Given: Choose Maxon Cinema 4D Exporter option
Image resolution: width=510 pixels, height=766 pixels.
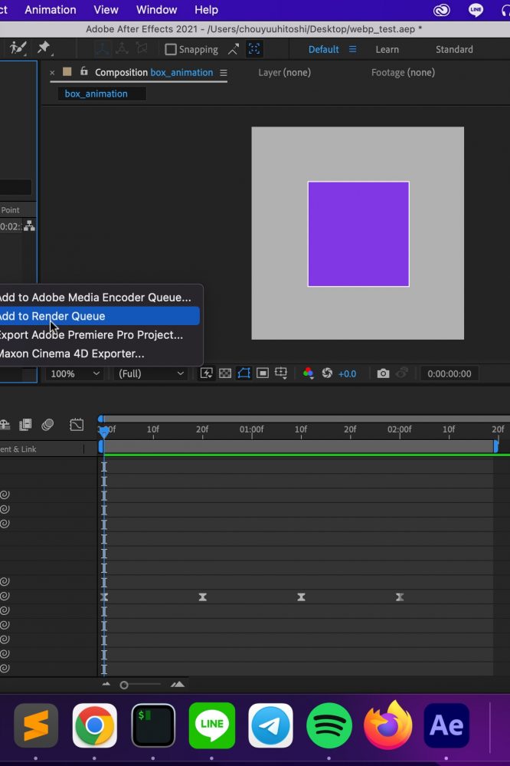Looking at the screenshot, I should [x=71, y=353].
